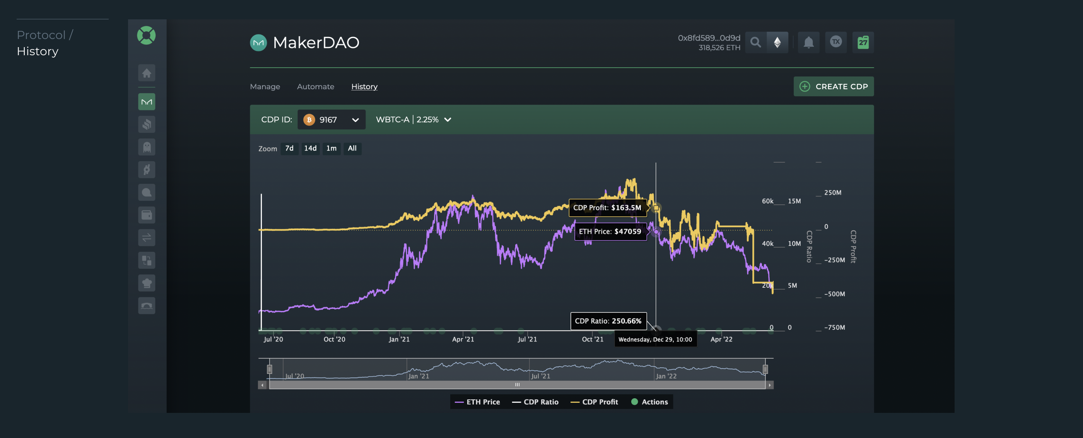Set chart zoom to 14d
The image size is (1083, 438).
(x=310, y=148)
